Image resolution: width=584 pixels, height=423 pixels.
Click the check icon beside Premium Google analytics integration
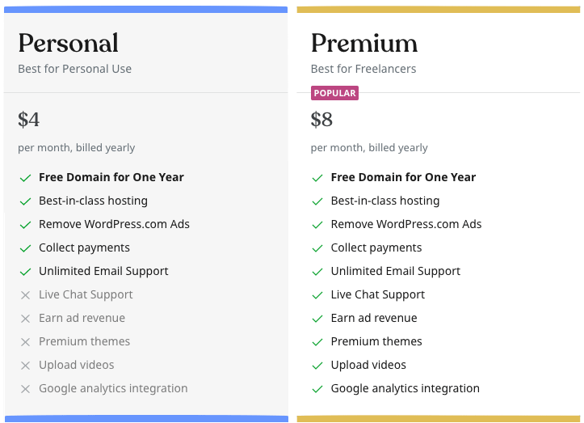(x=317, y=389)
